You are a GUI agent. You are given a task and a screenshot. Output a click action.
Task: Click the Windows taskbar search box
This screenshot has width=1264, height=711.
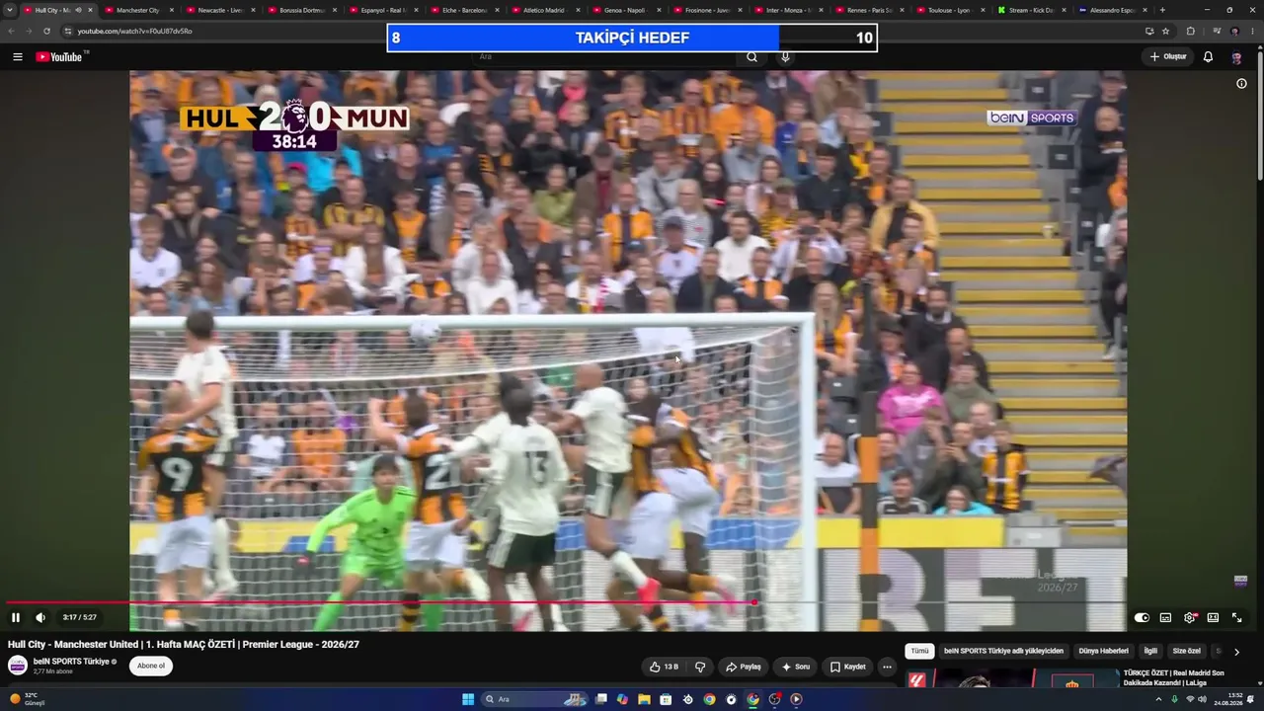[534, 699]
